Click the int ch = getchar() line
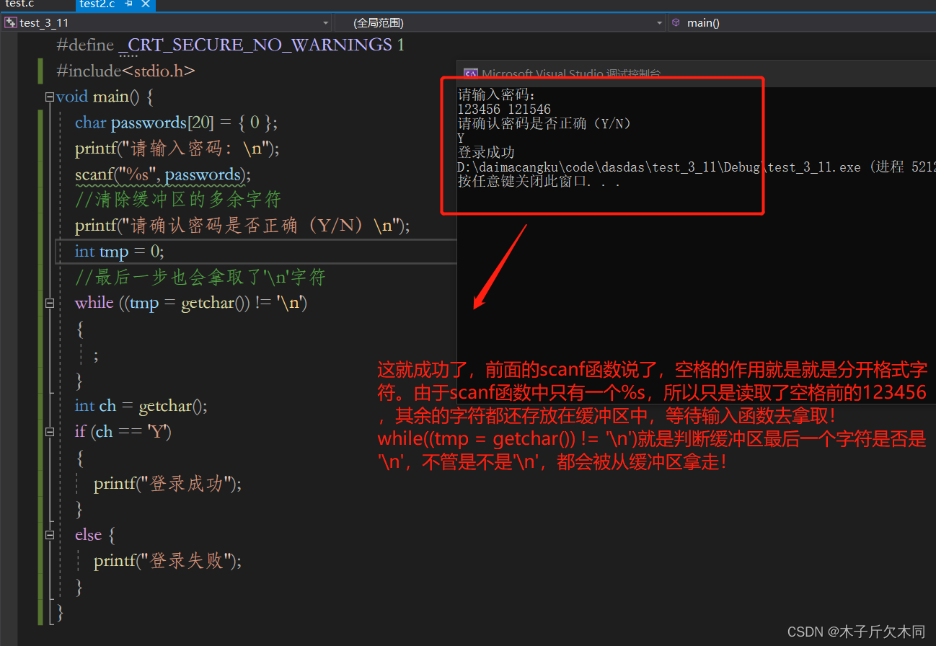 (141, 406)
